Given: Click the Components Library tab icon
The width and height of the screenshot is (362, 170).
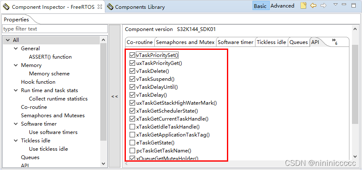Looking at the screenshot, I should point(110,7).
